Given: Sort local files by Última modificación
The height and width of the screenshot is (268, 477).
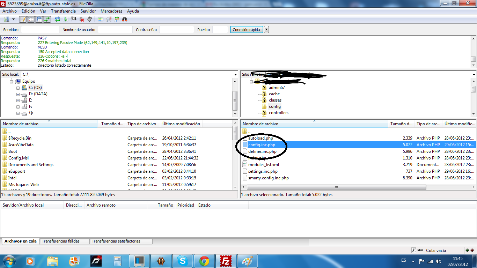Looking at the screenshot, I should 181,124.
